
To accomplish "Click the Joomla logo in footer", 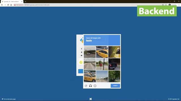I will point(90,99).
